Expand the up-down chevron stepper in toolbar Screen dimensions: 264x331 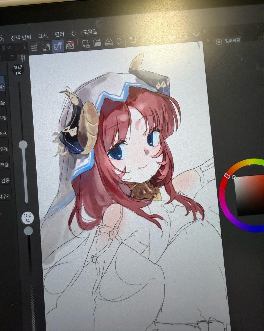119,41
